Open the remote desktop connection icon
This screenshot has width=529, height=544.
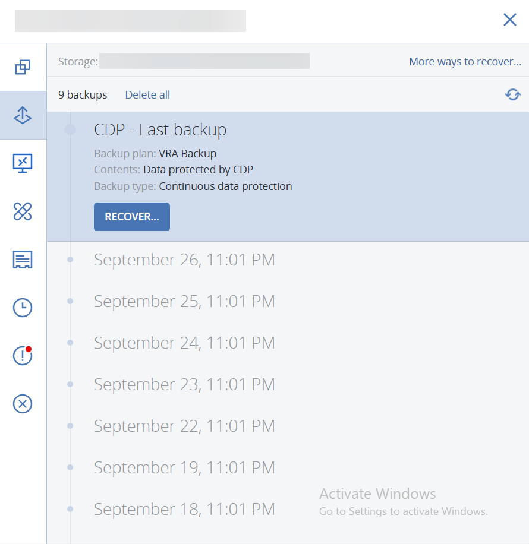[x=23, y=163]
